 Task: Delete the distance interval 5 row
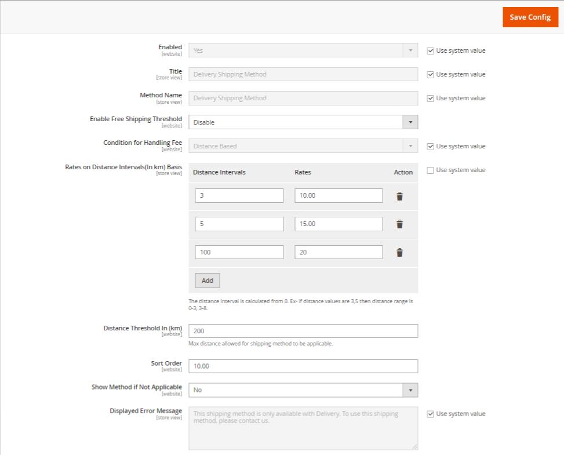click(399, 224)
